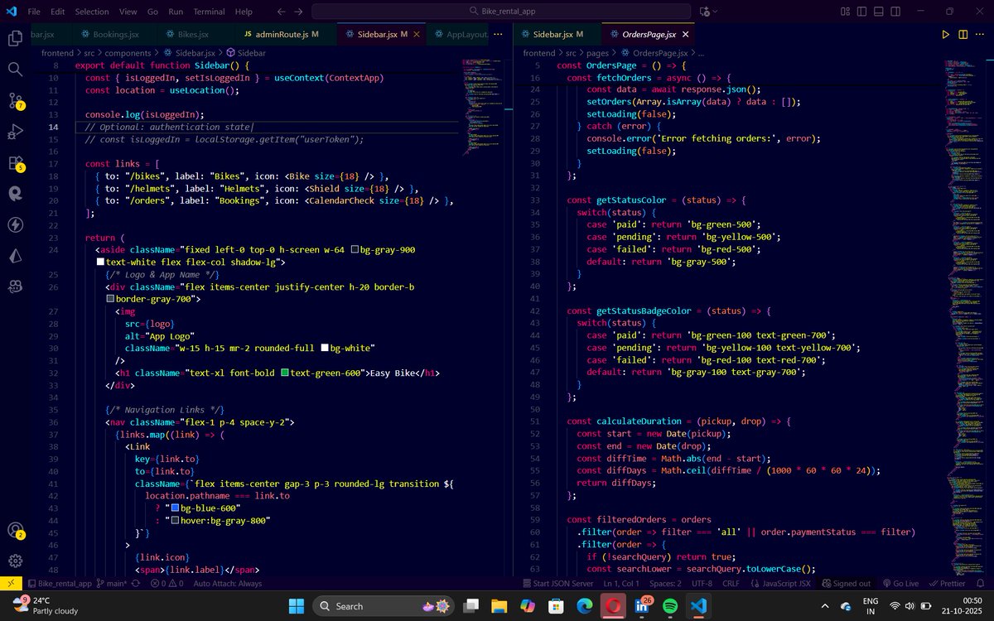Click Auto Attach: Always in status bar

(227, 583)
